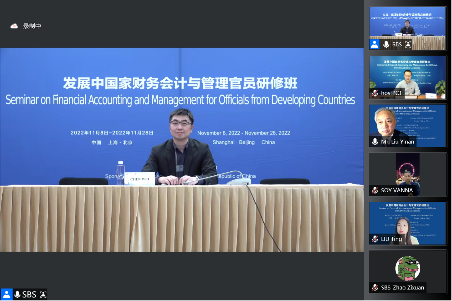This screenshot has height=301, width=452.
Task: Toggle LIU Ting's muted microphone icon
Action: coord(375,239)
